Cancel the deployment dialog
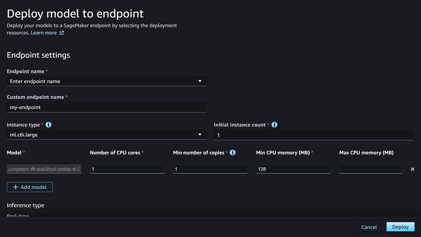The width and height of the screenshot is (421, 237). tap(369, 227)
